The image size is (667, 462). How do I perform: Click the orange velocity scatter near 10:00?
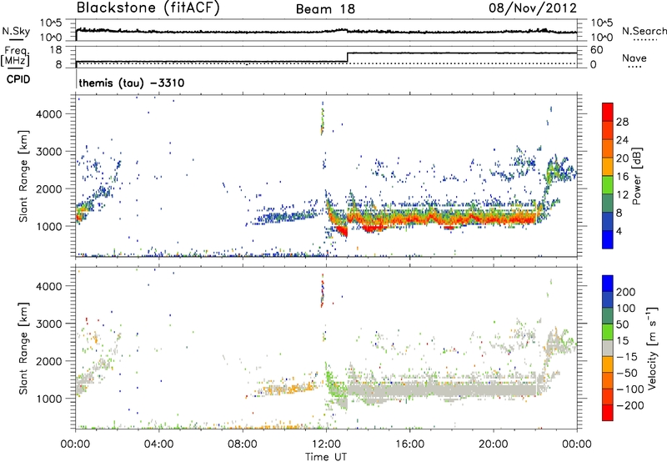pos(289,389)
